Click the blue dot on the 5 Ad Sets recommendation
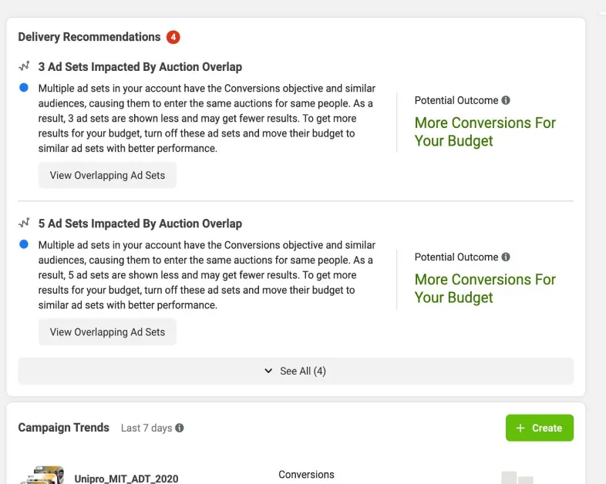The image size is (606, 484). pyautogui.click(x=24, y=244)
